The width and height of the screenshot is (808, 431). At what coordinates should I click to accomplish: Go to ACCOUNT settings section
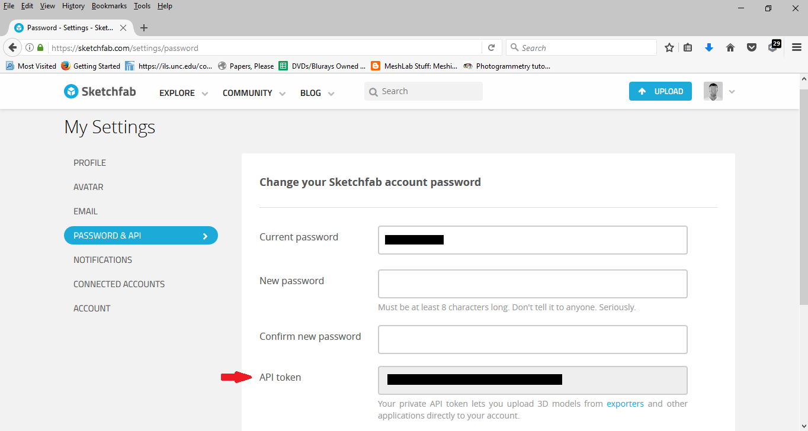(92, 308)
